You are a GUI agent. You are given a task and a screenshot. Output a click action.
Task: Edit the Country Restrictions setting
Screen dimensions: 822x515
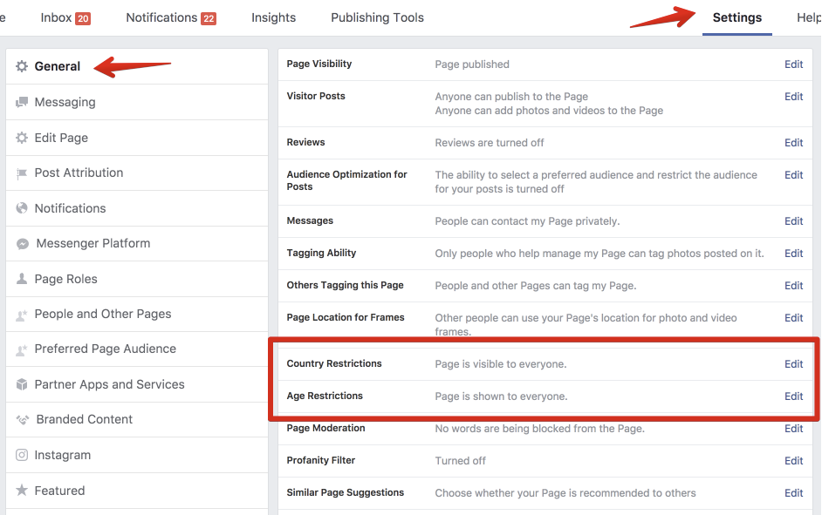[x=793, y=364]
